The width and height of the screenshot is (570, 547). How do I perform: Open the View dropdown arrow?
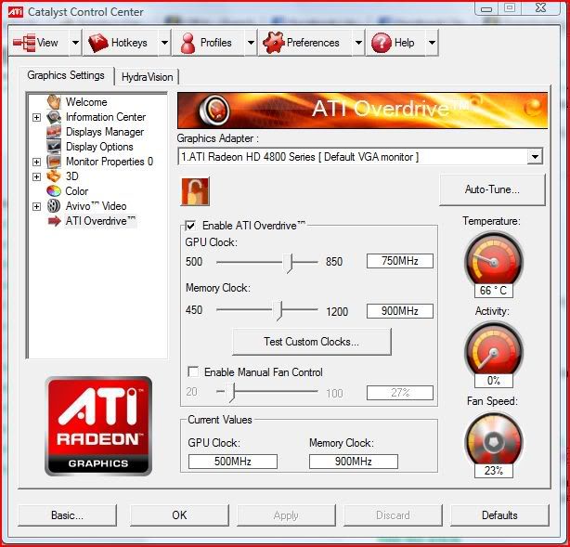click(x=75, y=43)
